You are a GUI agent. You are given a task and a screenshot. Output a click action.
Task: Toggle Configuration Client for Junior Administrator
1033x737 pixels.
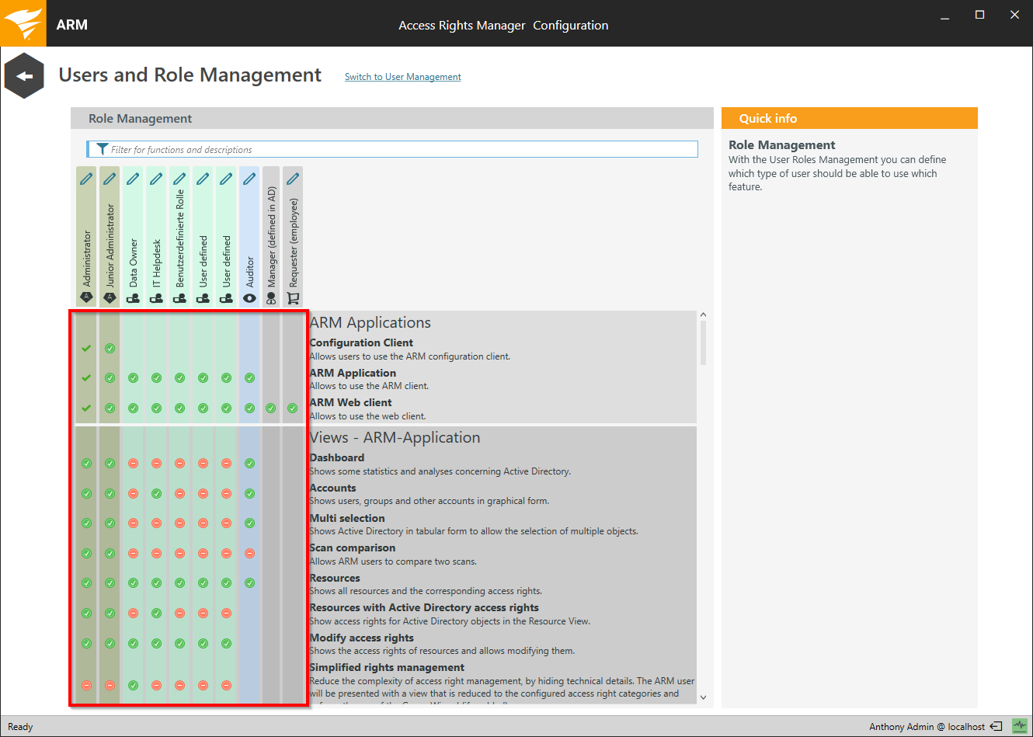click(110, 349)
